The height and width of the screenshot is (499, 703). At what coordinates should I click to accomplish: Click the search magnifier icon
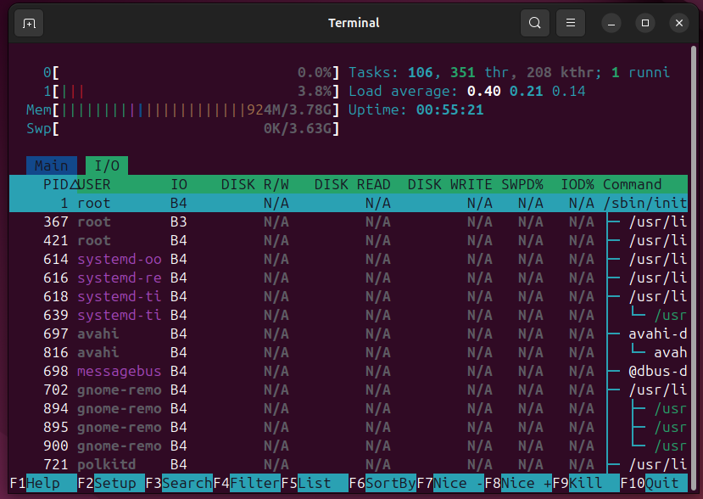pyautogui.click(x=534, y=23)
